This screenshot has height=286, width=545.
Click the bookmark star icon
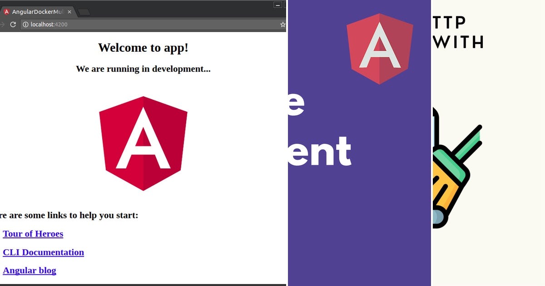point(282,25)
